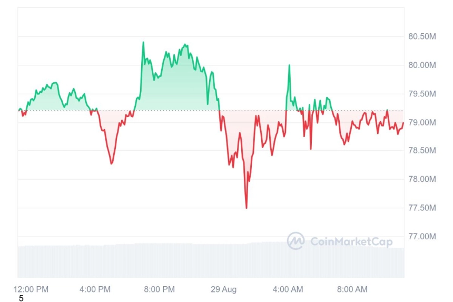Click the CoinMarketCap logo icon
This screenshot has width=453, height=302.
coord(296,241)
